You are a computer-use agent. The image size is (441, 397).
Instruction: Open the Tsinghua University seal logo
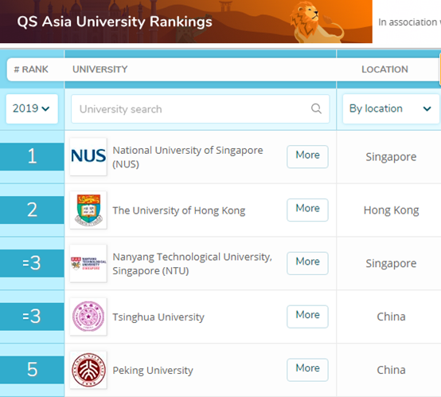tap(88, 316)
